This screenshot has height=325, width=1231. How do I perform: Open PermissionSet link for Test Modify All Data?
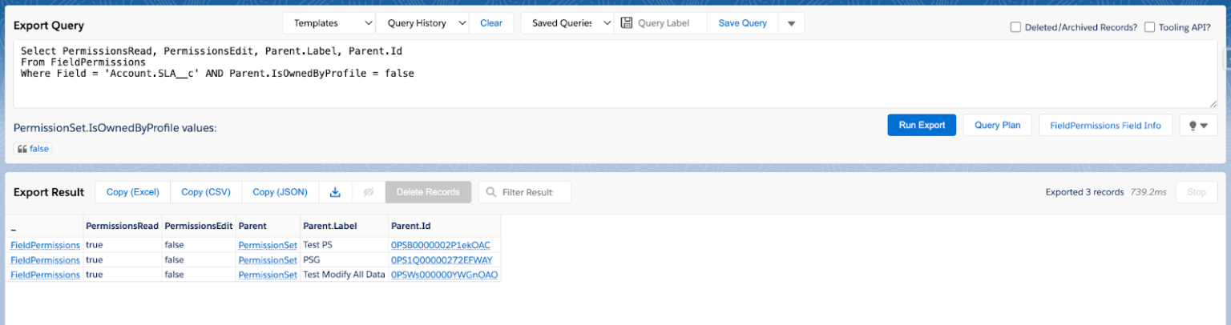coord(268,275)
